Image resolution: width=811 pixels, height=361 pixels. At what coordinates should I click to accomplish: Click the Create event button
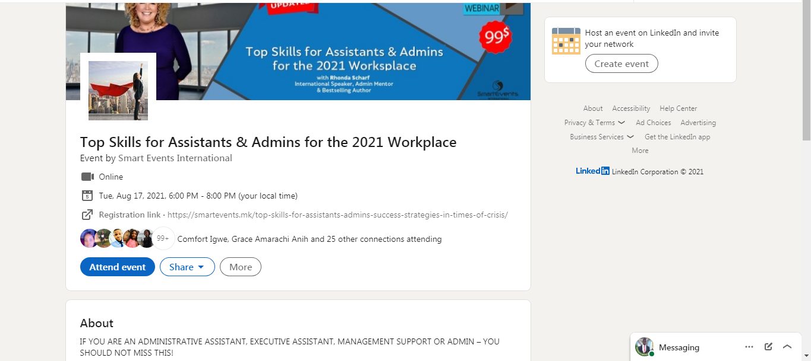click(621, 63)
